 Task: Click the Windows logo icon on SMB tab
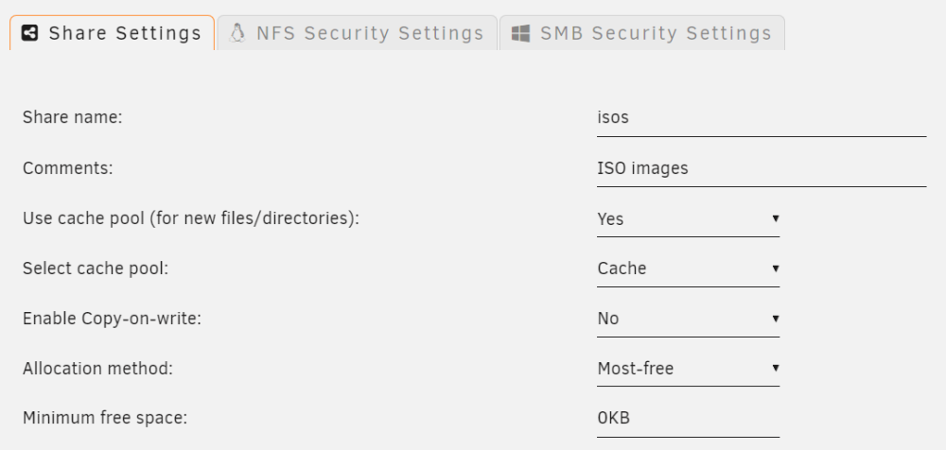[x=520, y=33]
